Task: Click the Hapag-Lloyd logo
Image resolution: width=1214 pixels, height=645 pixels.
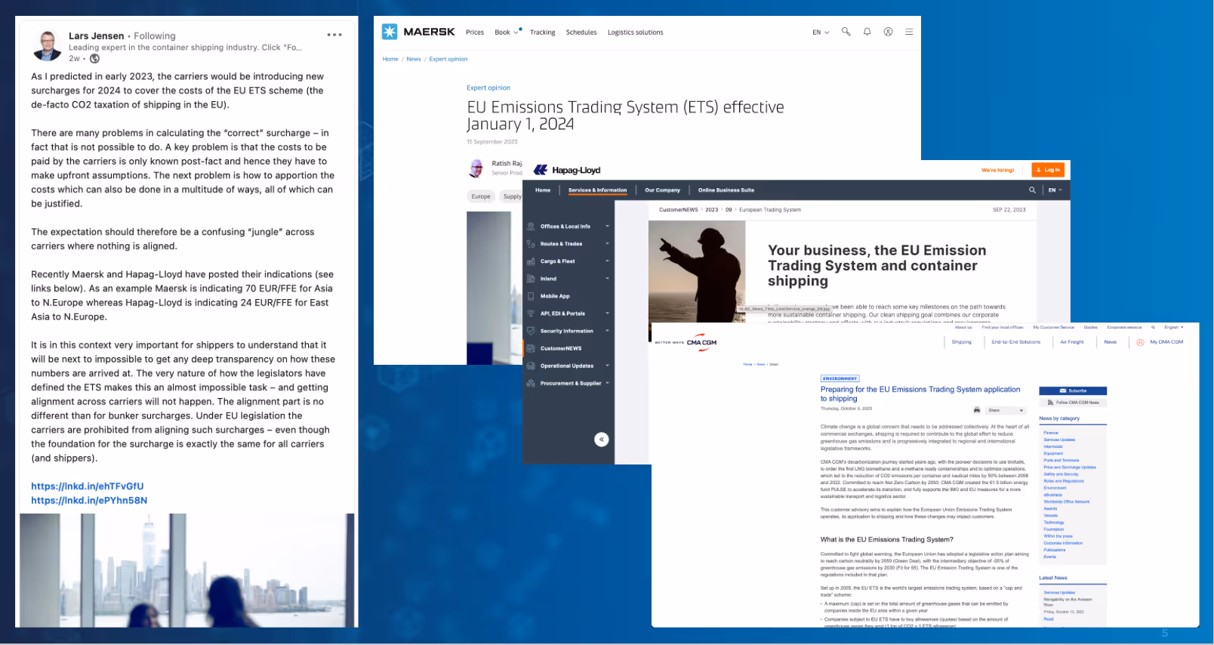Action: (x=568, y=170)
